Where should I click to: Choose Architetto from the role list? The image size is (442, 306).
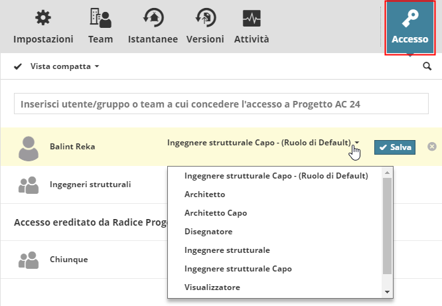(x=205, y=194)
